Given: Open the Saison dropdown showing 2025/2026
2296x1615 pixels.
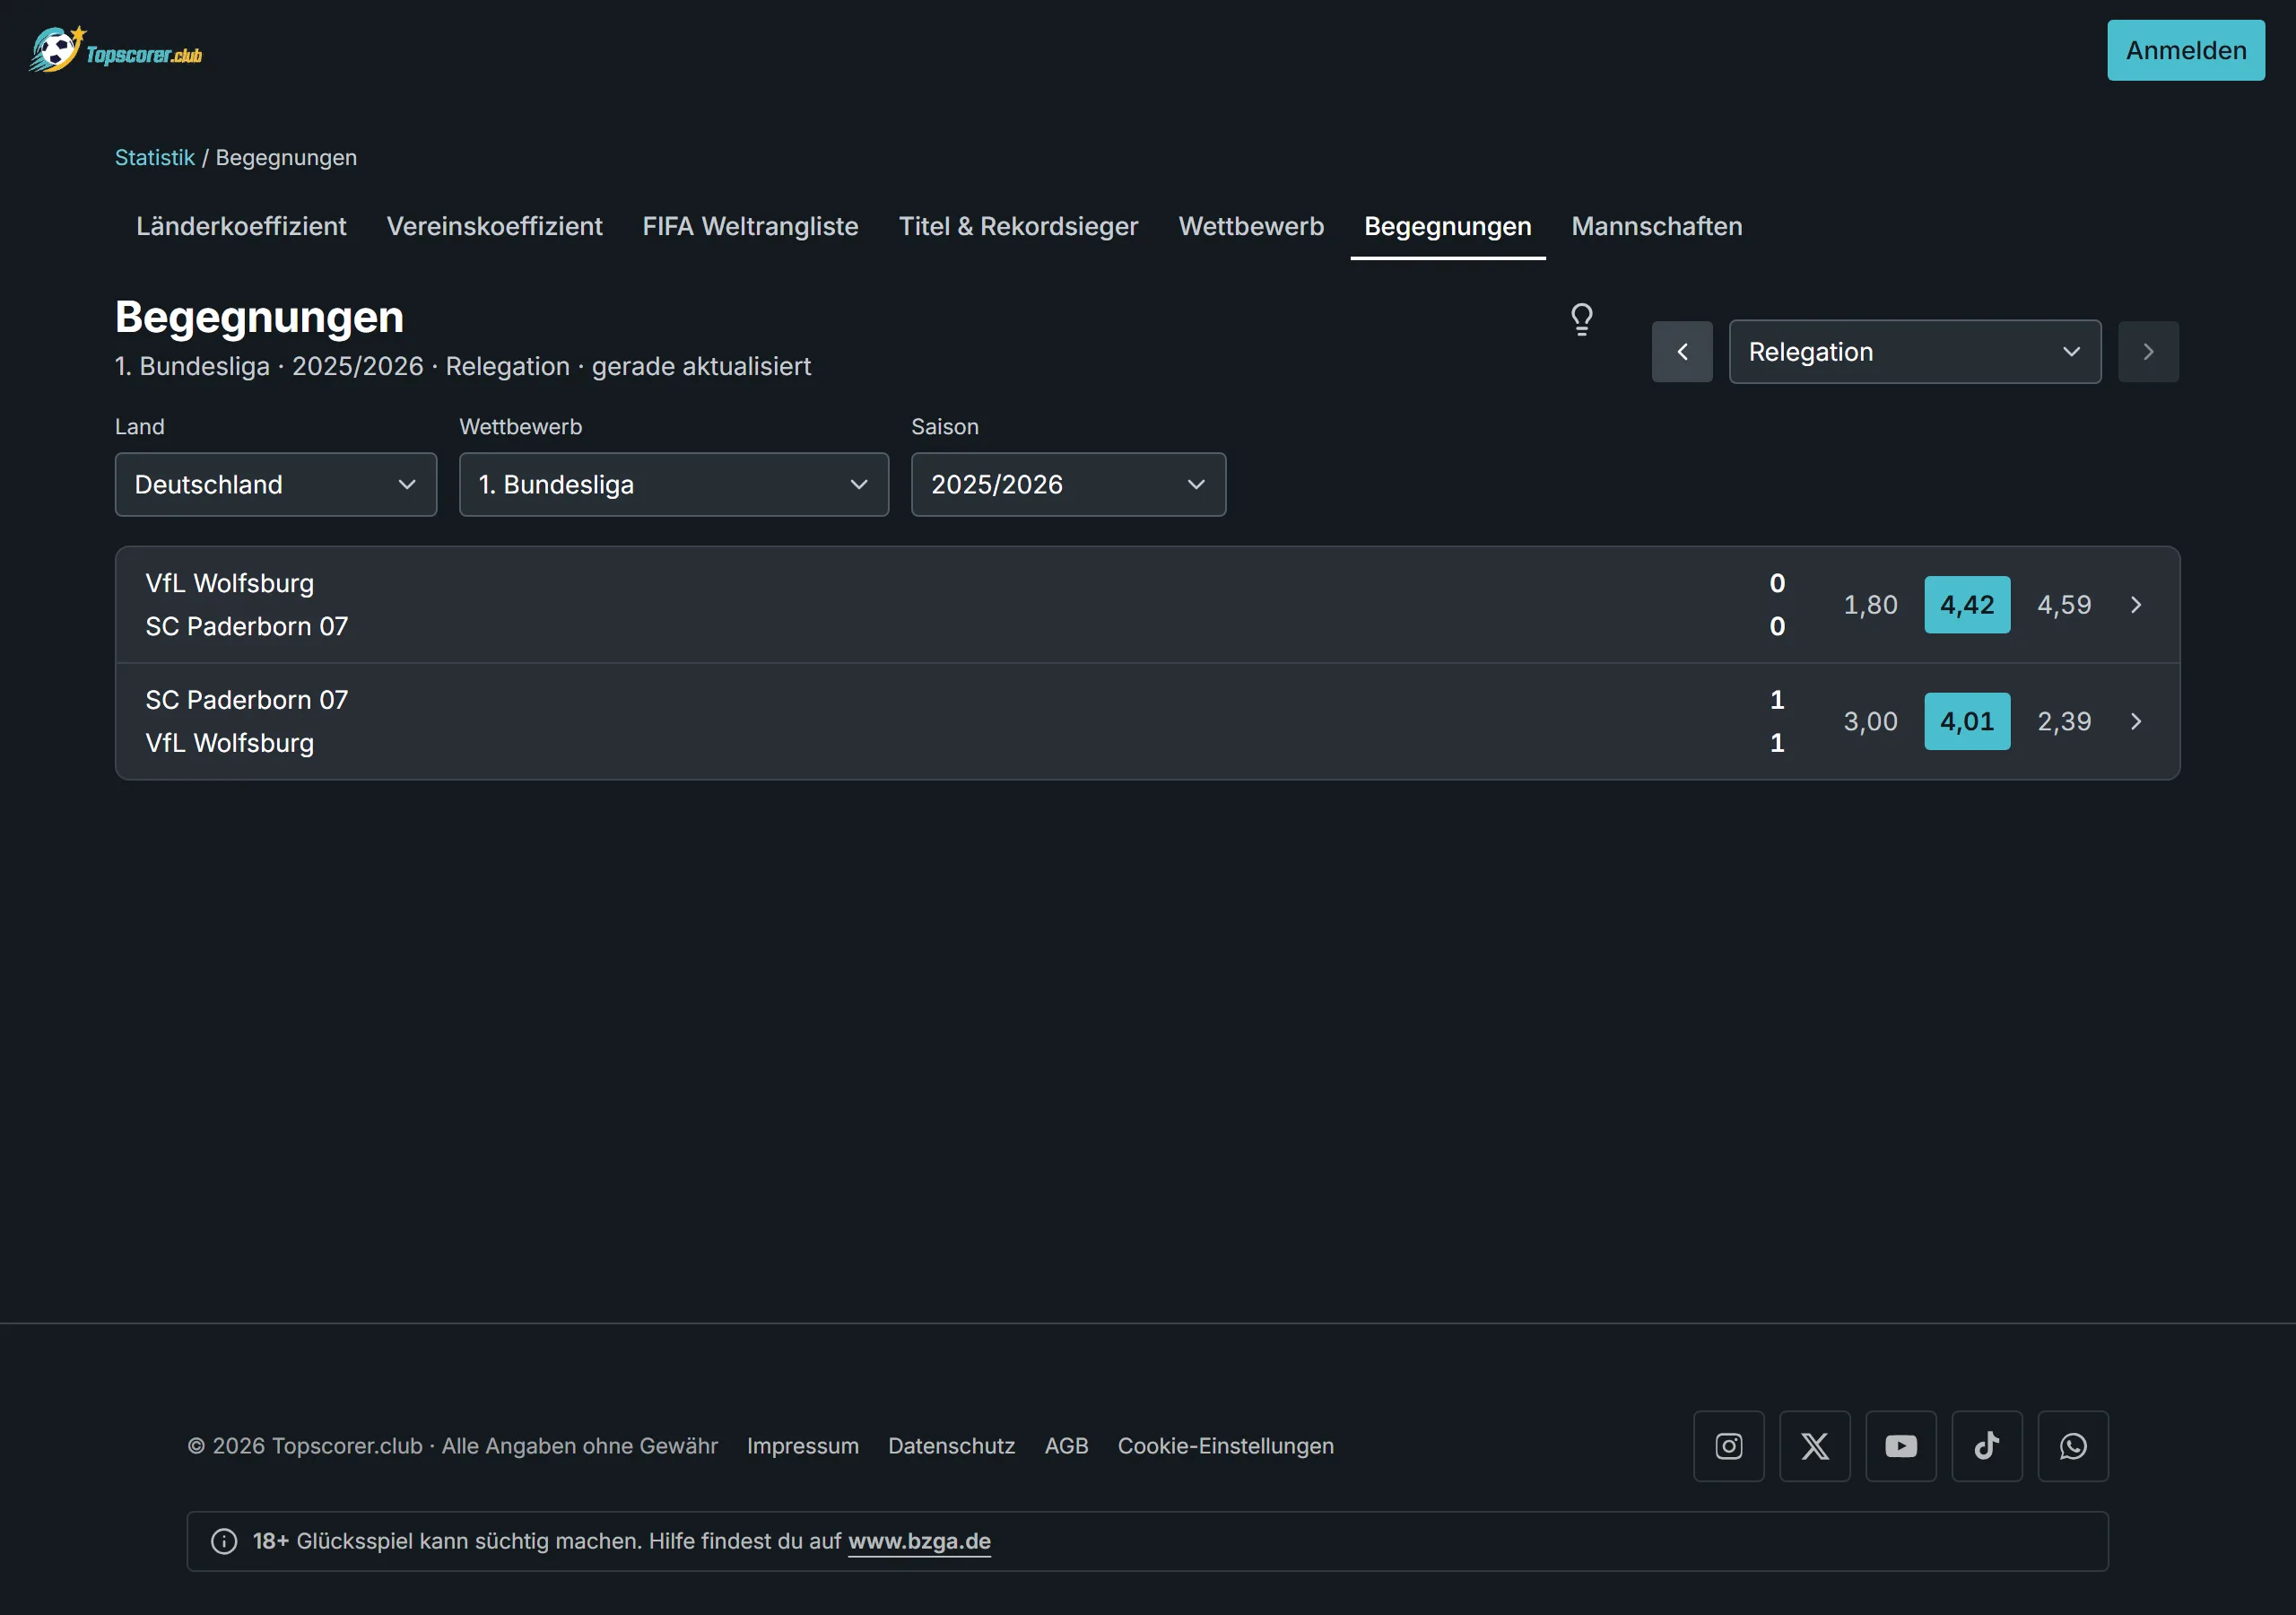Looking at the screenshot, I should (1068, 484).
